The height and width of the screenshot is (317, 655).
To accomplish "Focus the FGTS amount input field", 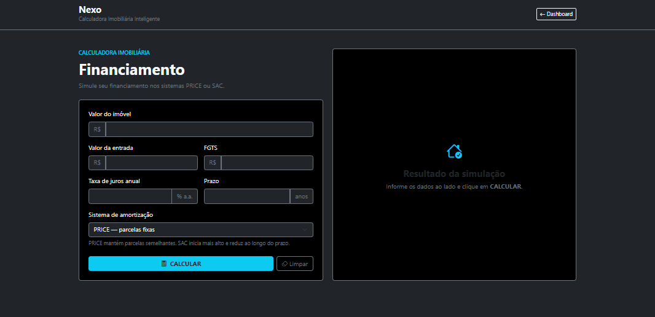I will click(267, 163).
